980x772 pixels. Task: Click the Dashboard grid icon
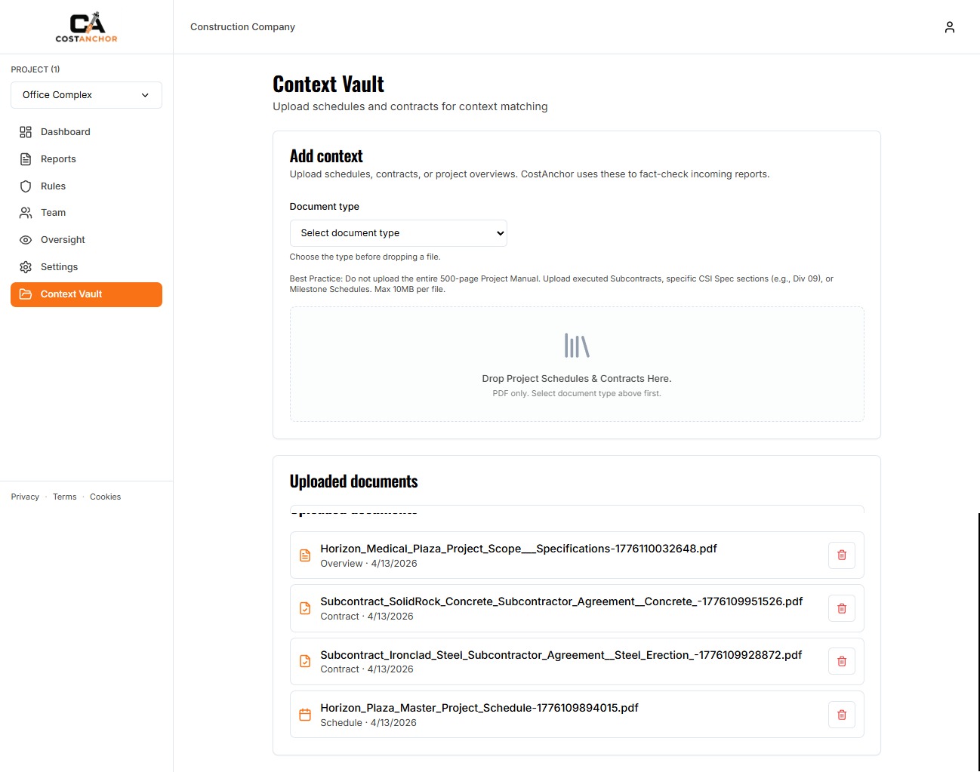pyautogui.click(x=26, y=132)
